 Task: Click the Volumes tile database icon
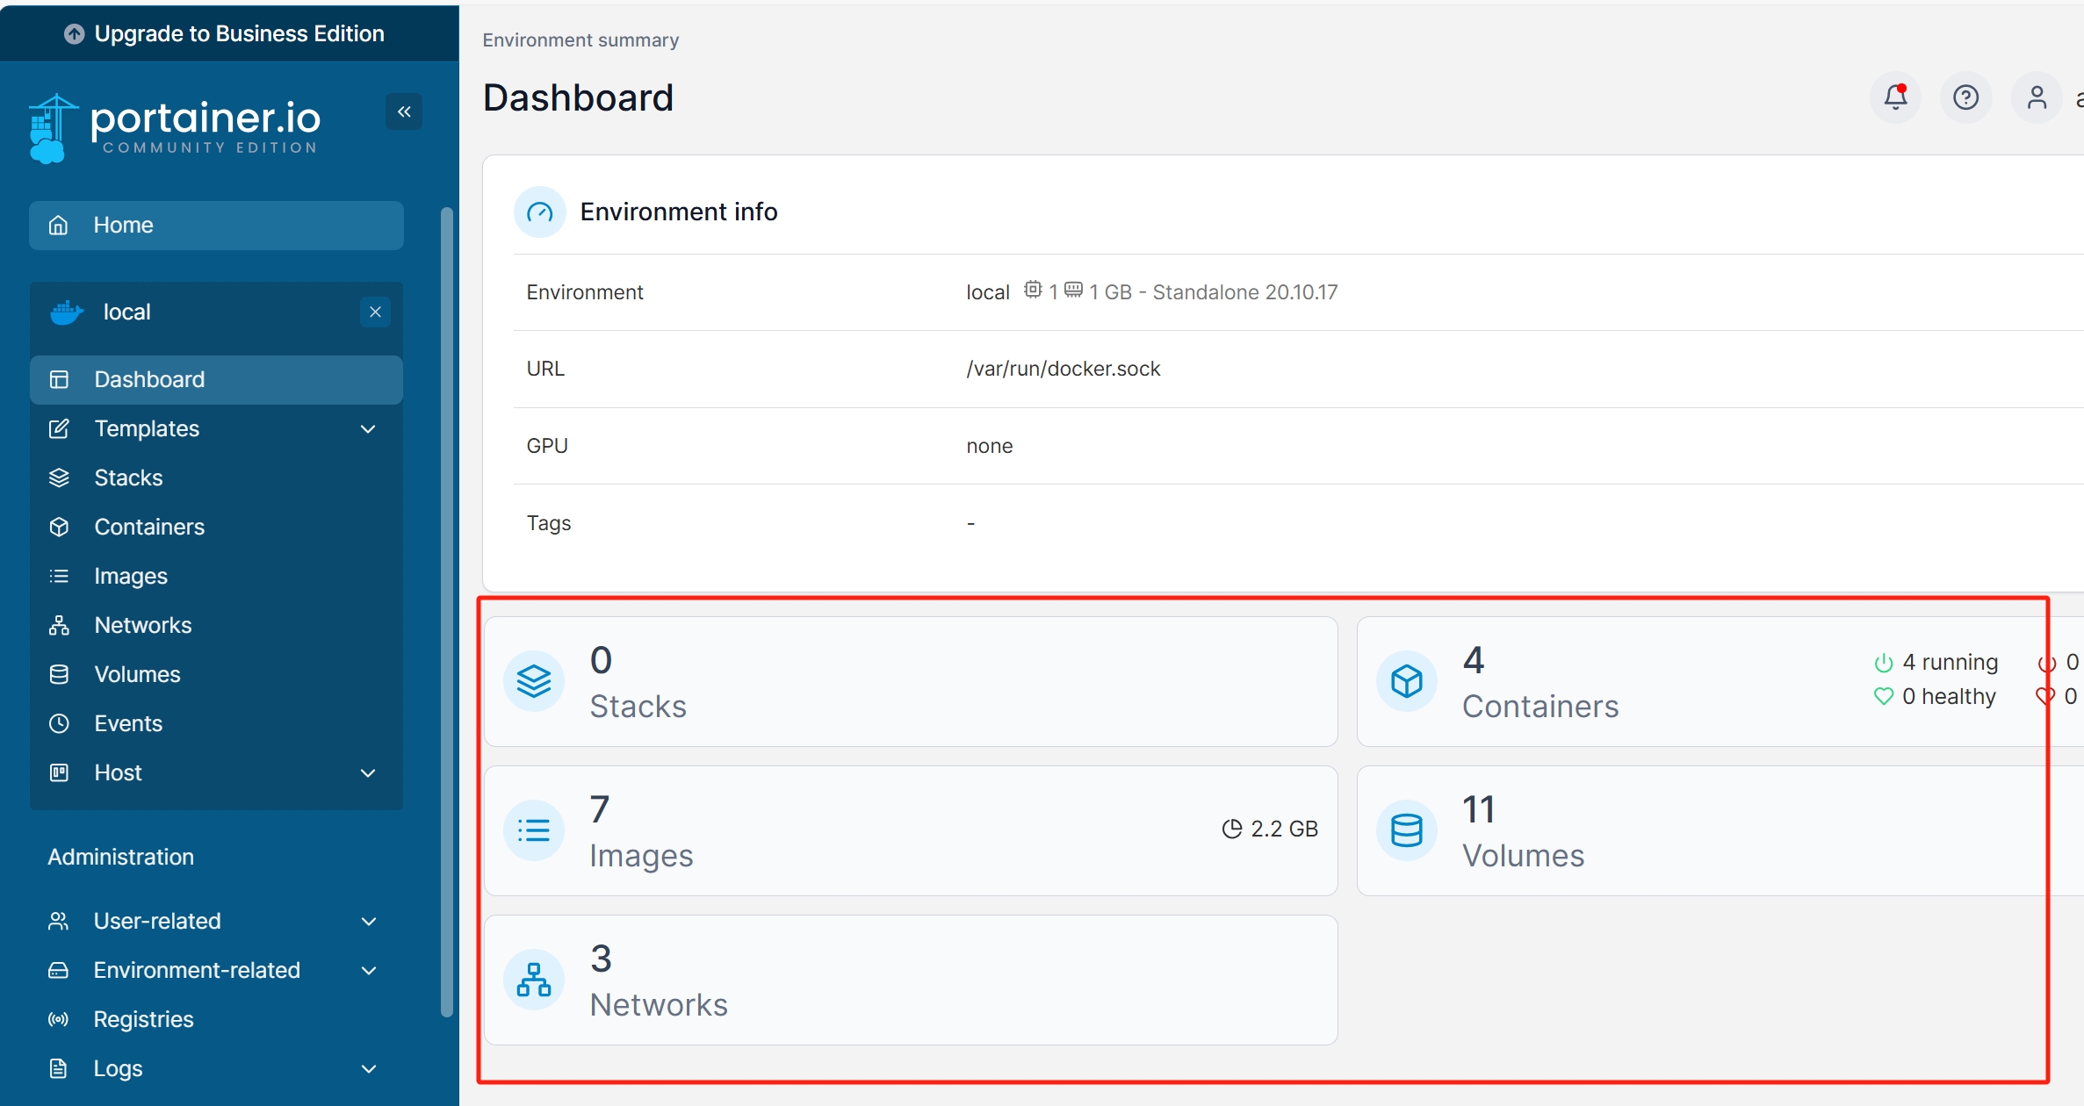pyautogui.click(x=1406, y=830)
